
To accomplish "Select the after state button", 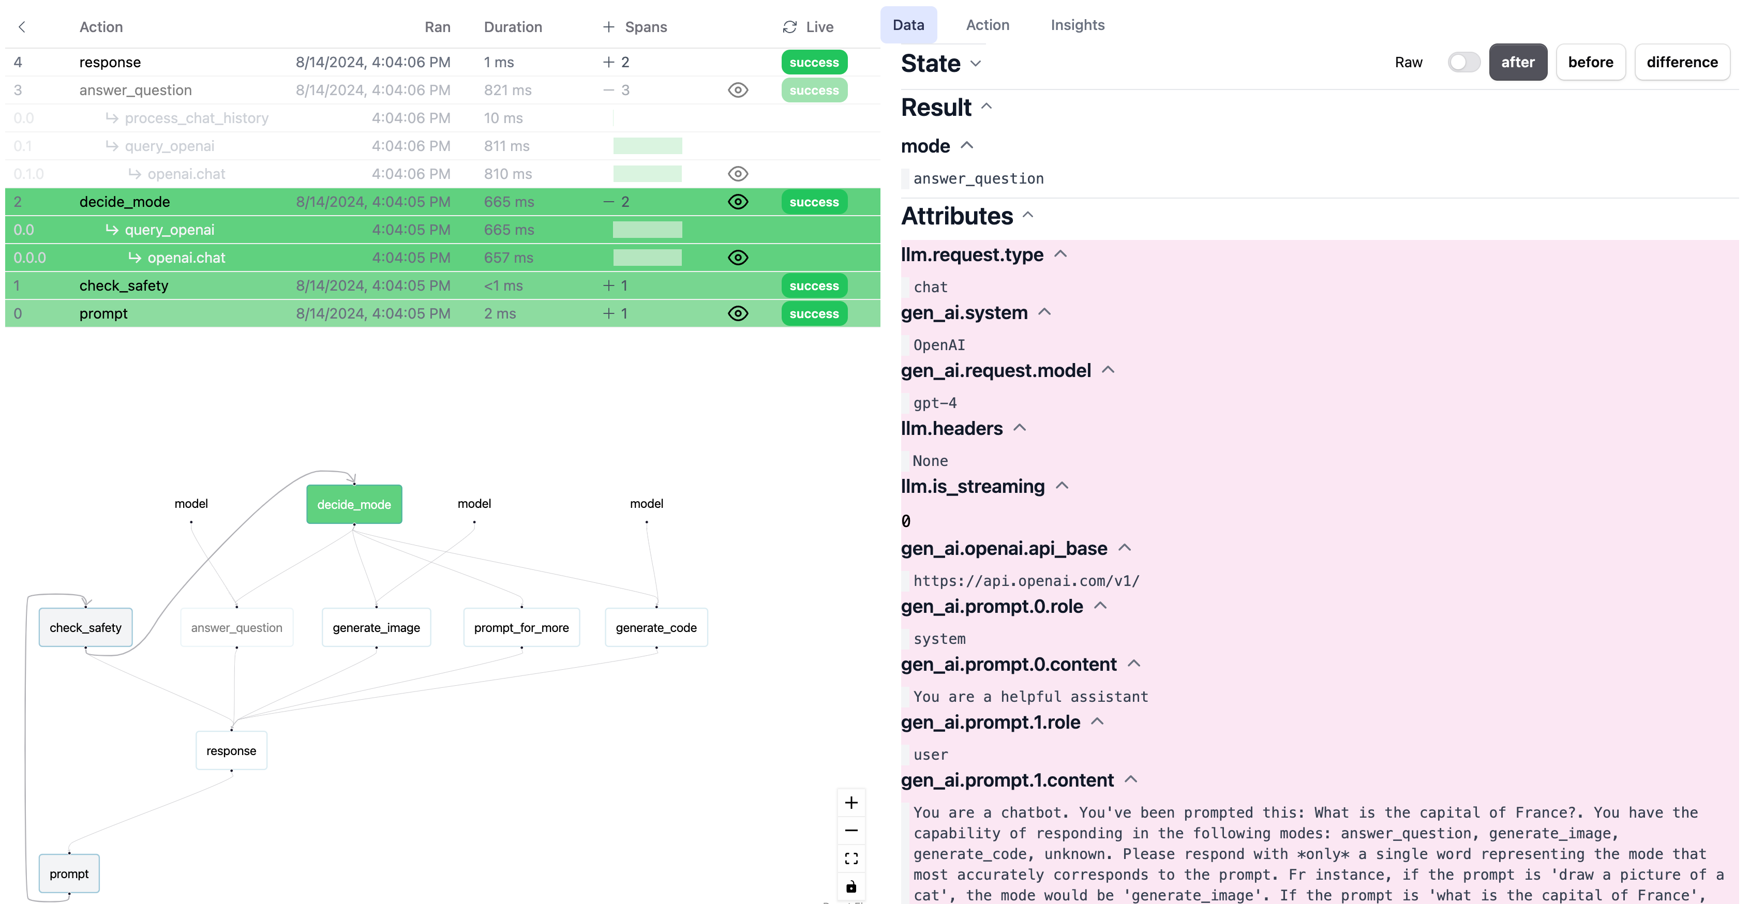I will point(1517,63).
